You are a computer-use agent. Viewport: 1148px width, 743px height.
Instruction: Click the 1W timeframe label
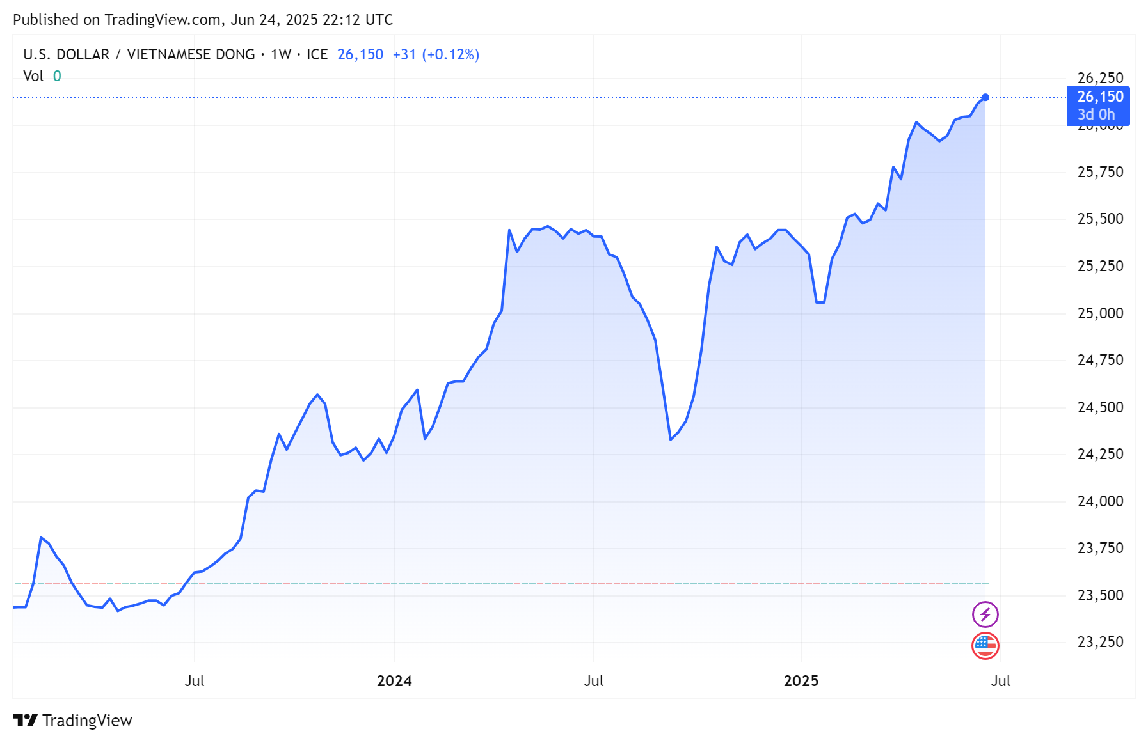[282, 54]
